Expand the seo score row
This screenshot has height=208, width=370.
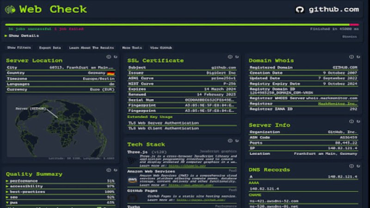pyautogui.click(x=61, y=197)
